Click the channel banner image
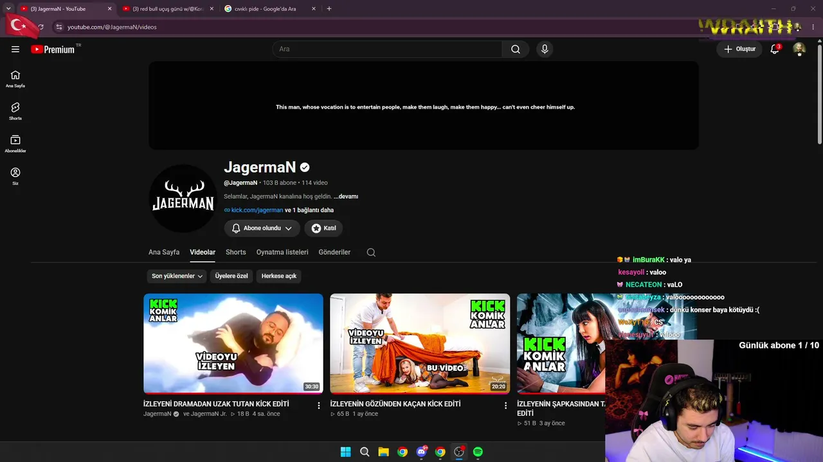 424,106
